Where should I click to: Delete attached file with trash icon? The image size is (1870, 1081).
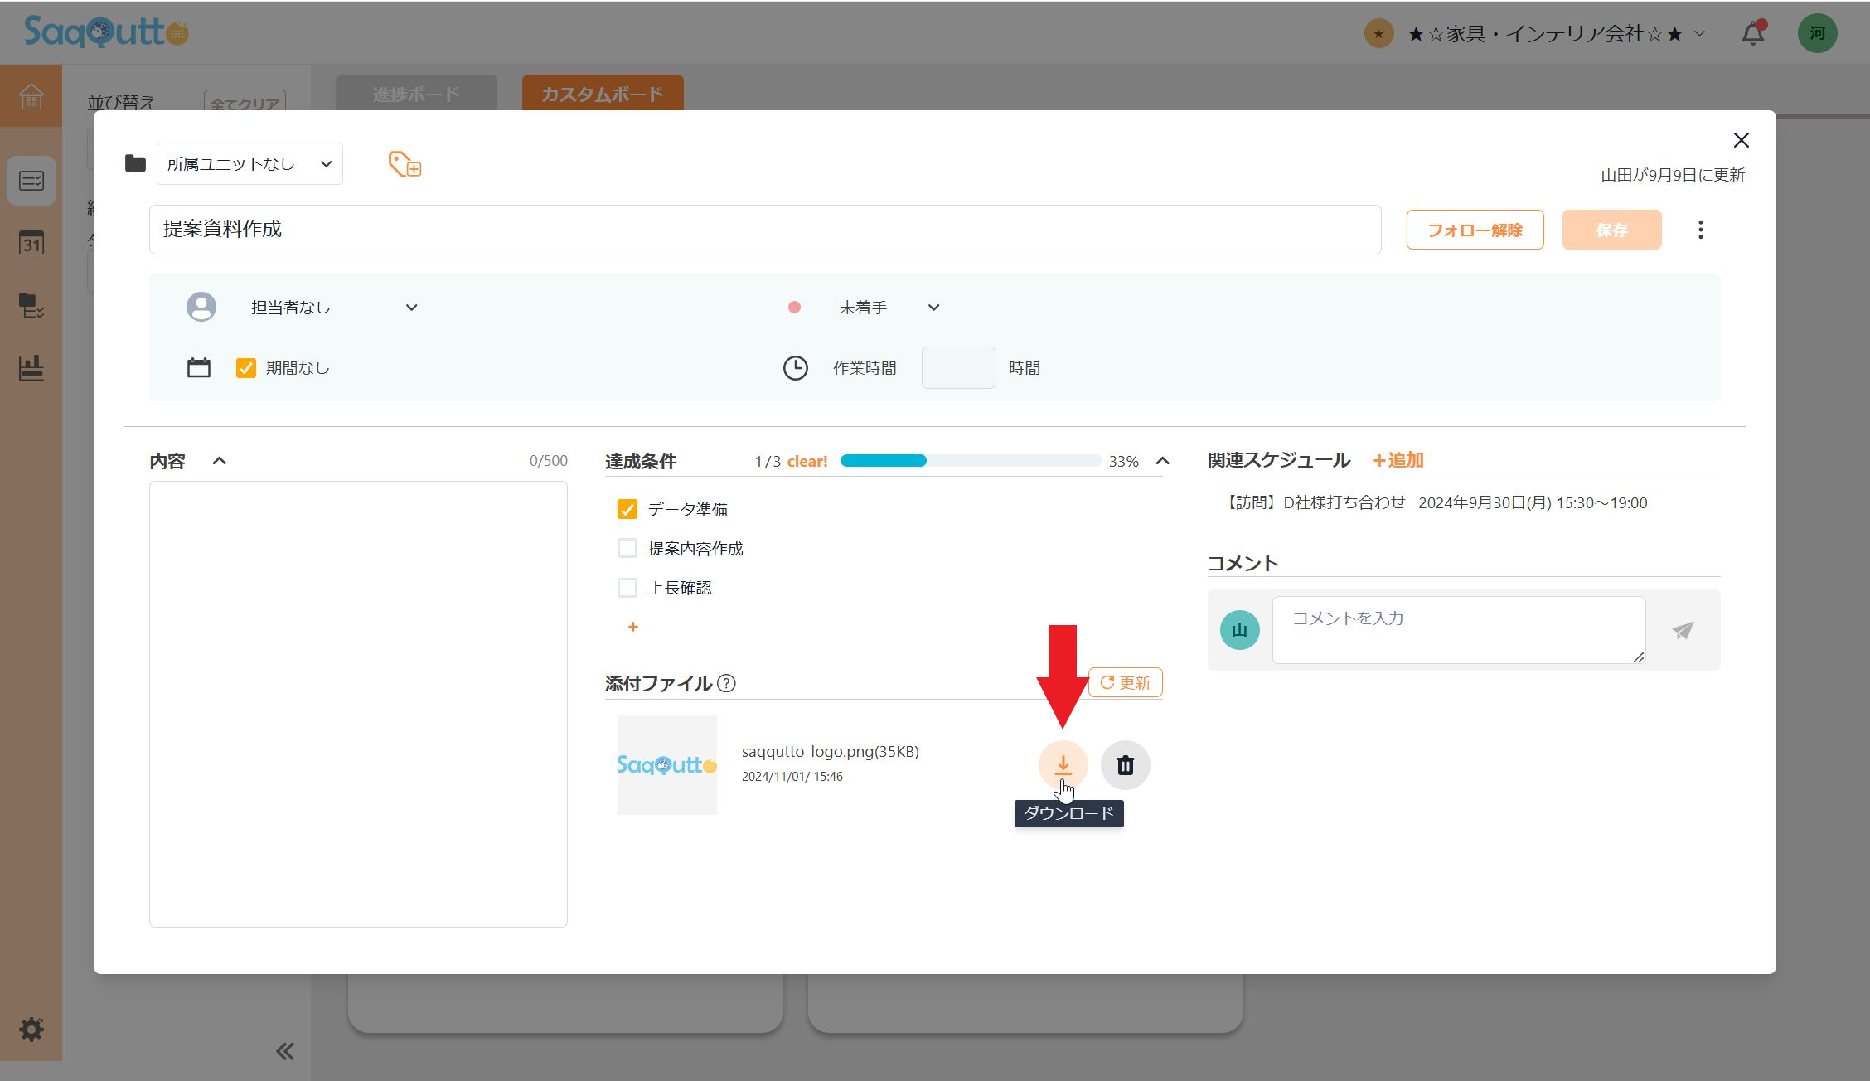[1125, 764]
